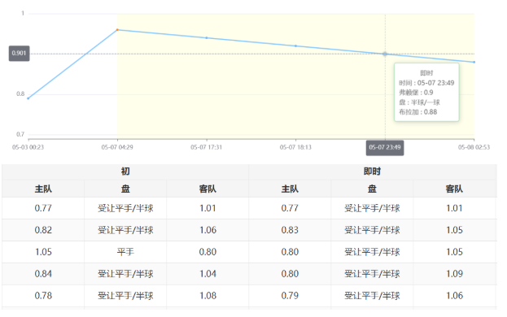Click the y-axis label 0.7

point(20,134)
